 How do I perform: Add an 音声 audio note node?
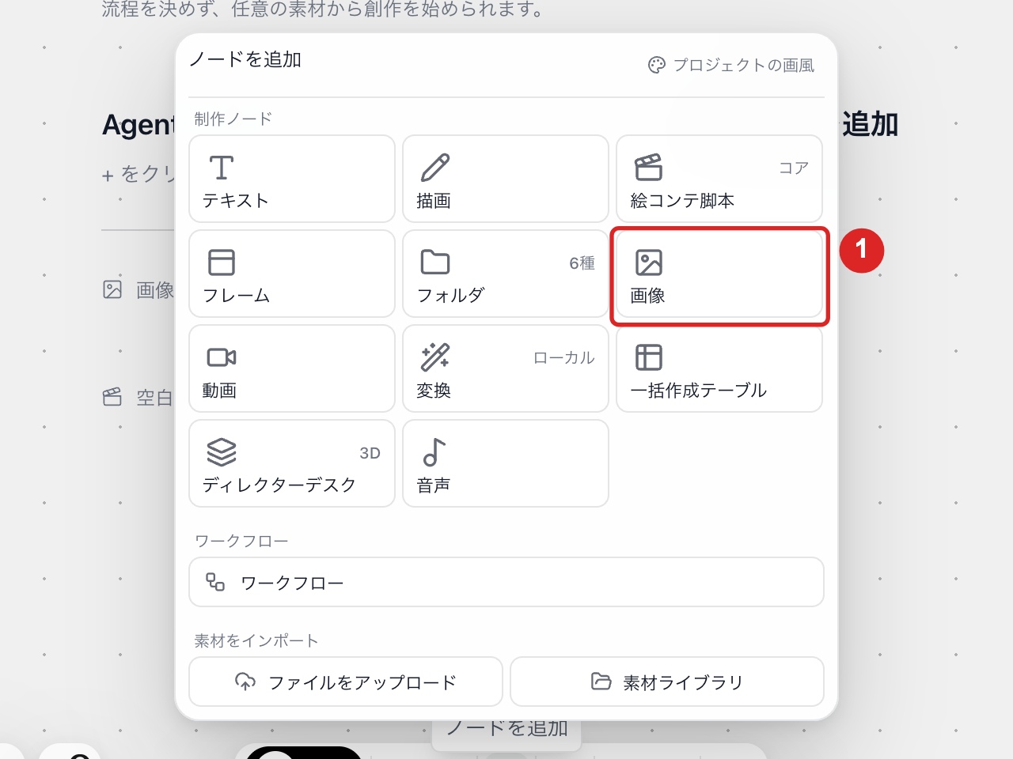pyautogui.click(x=506, y=463)
